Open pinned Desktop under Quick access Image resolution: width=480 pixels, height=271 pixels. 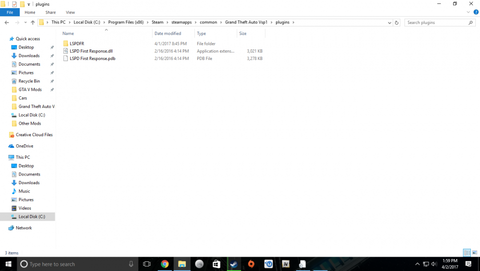click(x=26, y=47)
